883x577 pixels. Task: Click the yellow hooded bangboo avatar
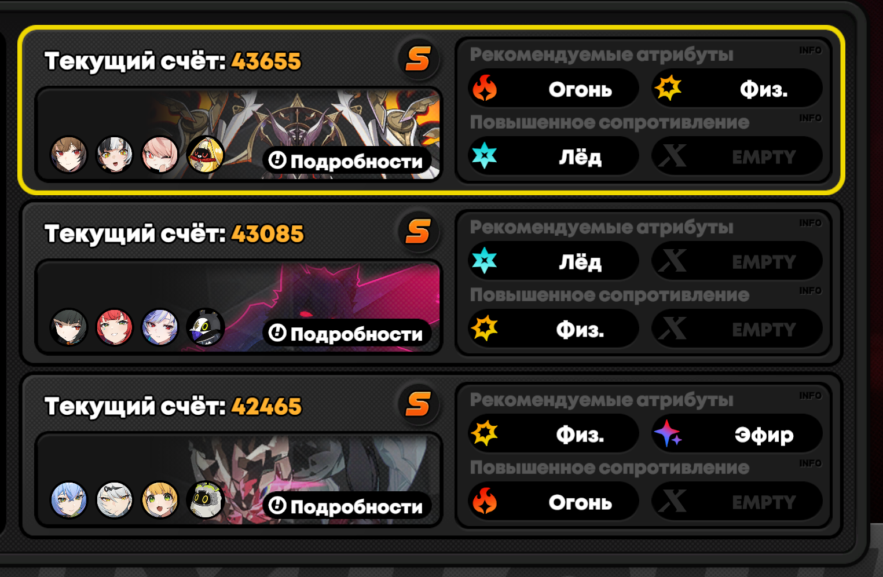[x=206, y=155]
